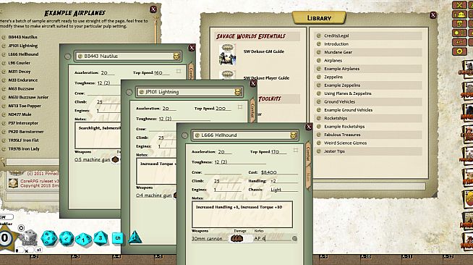The height and width of the screenshot is (265, 473).
Task: Switch to the Main tab on L666 Hellhound
Action: pyautogui.click(x=308, y=178)
